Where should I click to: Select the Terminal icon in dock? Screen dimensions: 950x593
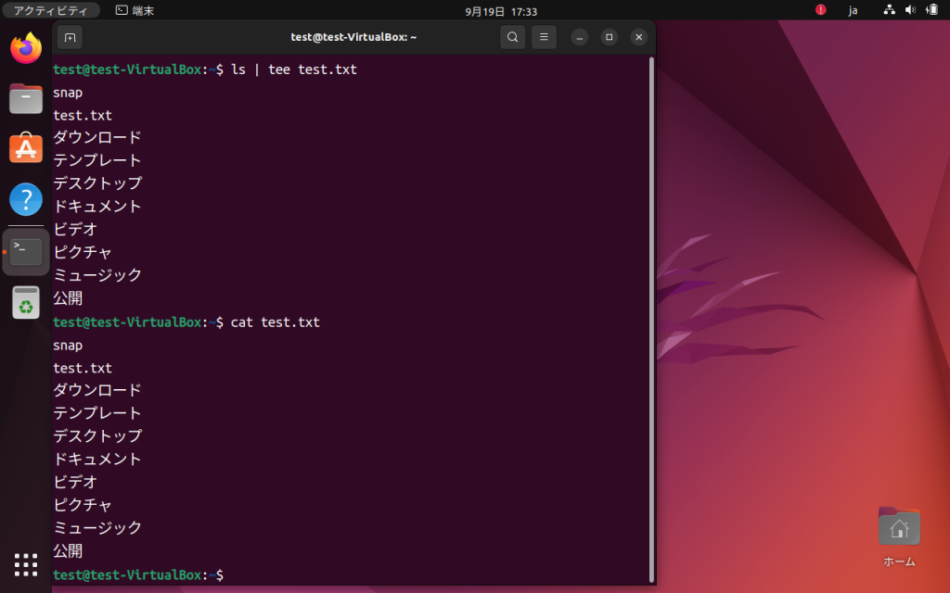[x=26, y=251]
